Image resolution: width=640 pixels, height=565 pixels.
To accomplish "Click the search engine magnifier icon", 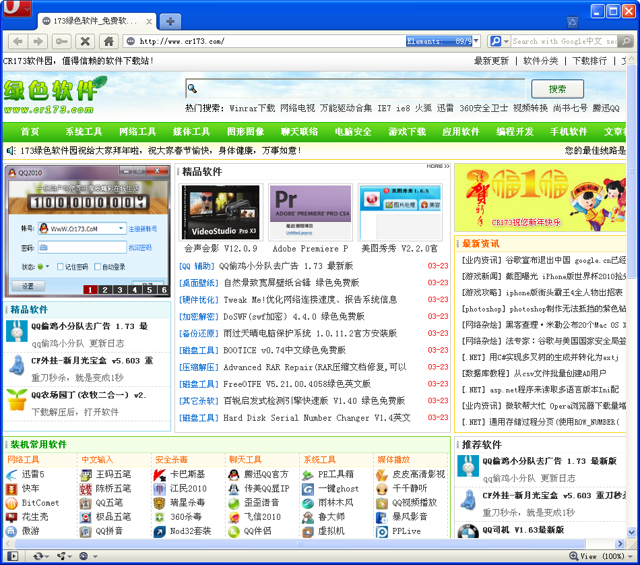I will 496,41.
